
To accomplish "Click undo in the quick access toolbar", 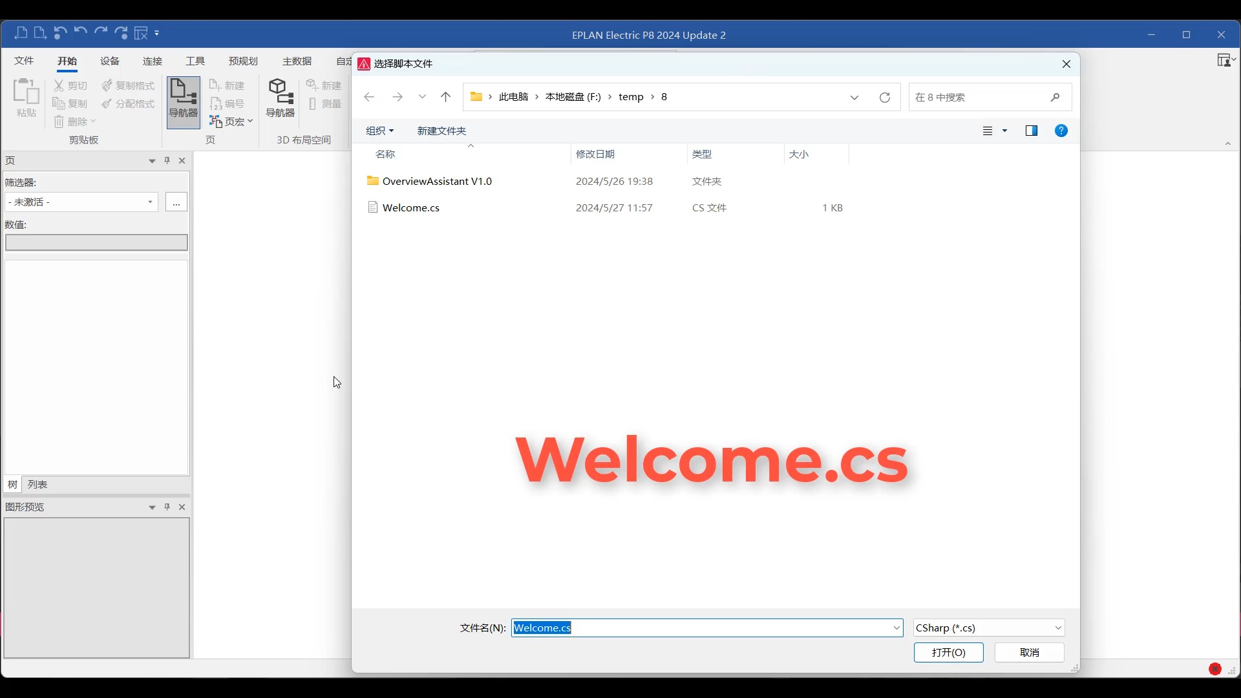I will [x=81, y=31].
